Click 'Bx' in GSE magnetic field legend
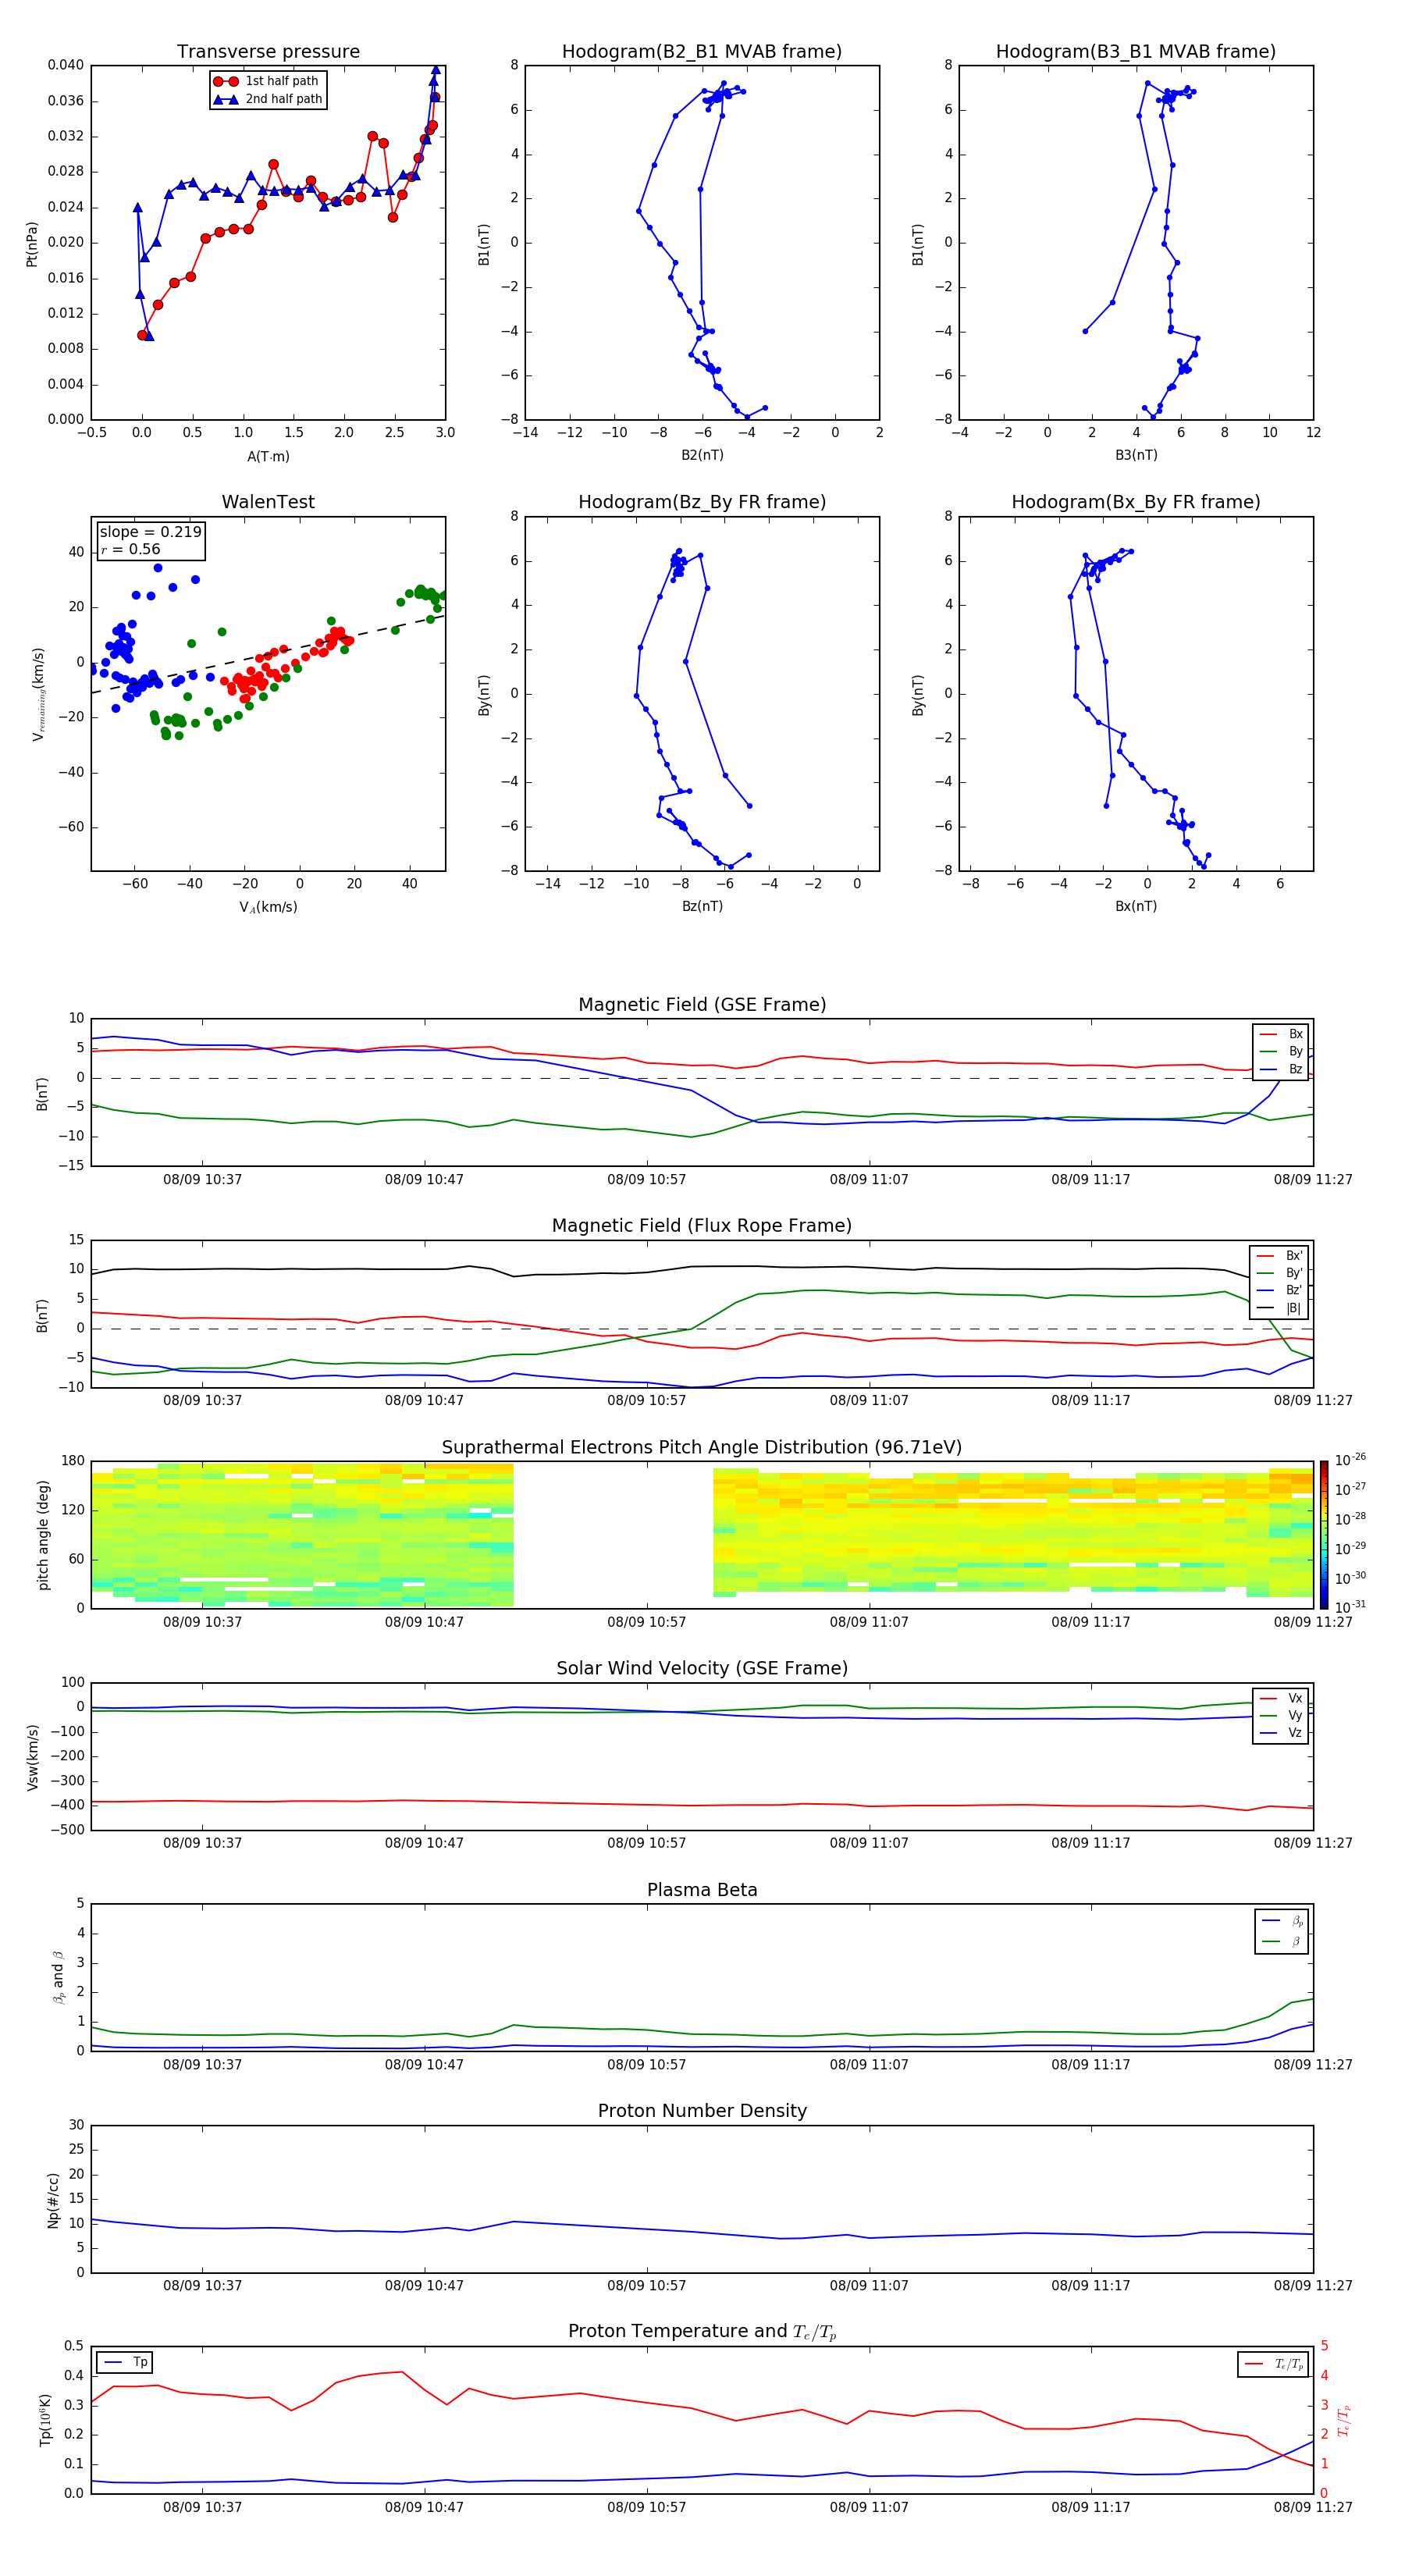 [x=1282, y=1034]
